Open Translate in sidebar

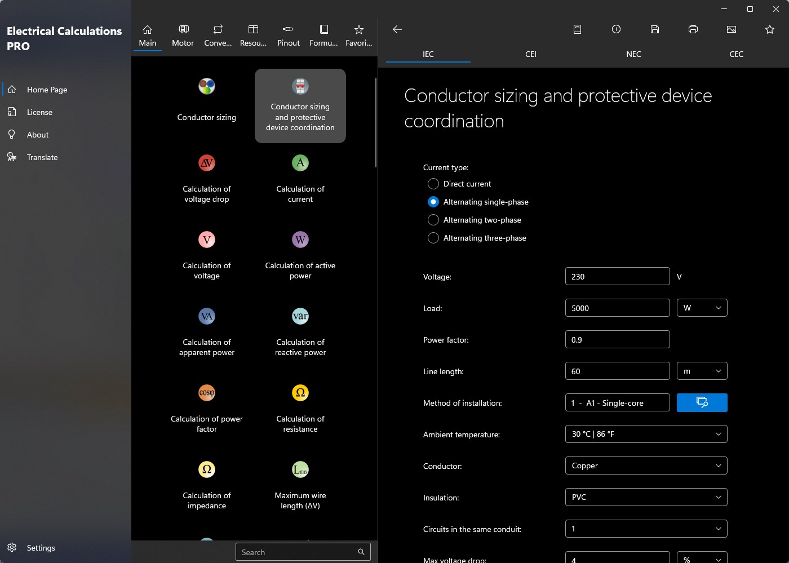(65, 157)
